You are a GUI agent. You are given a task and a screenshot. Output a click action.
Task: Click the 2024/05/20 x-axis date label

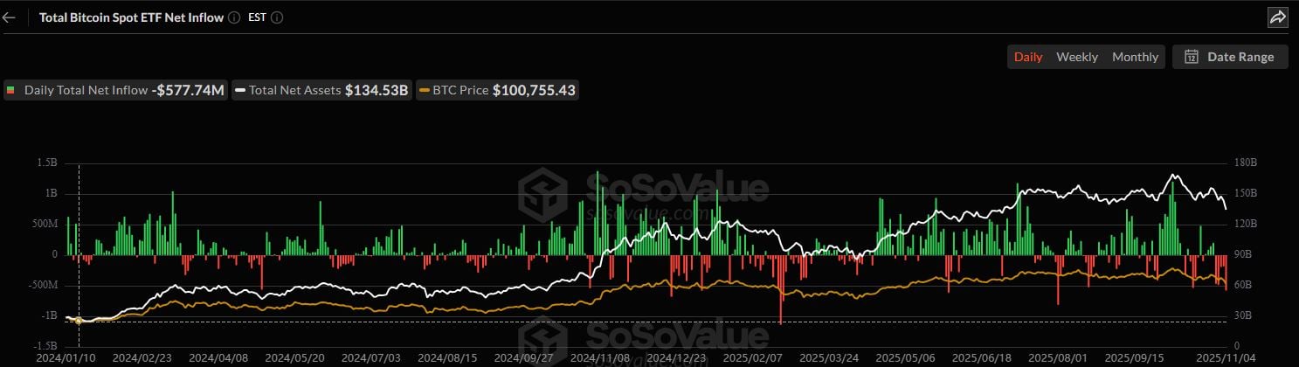tap(295, 358)
